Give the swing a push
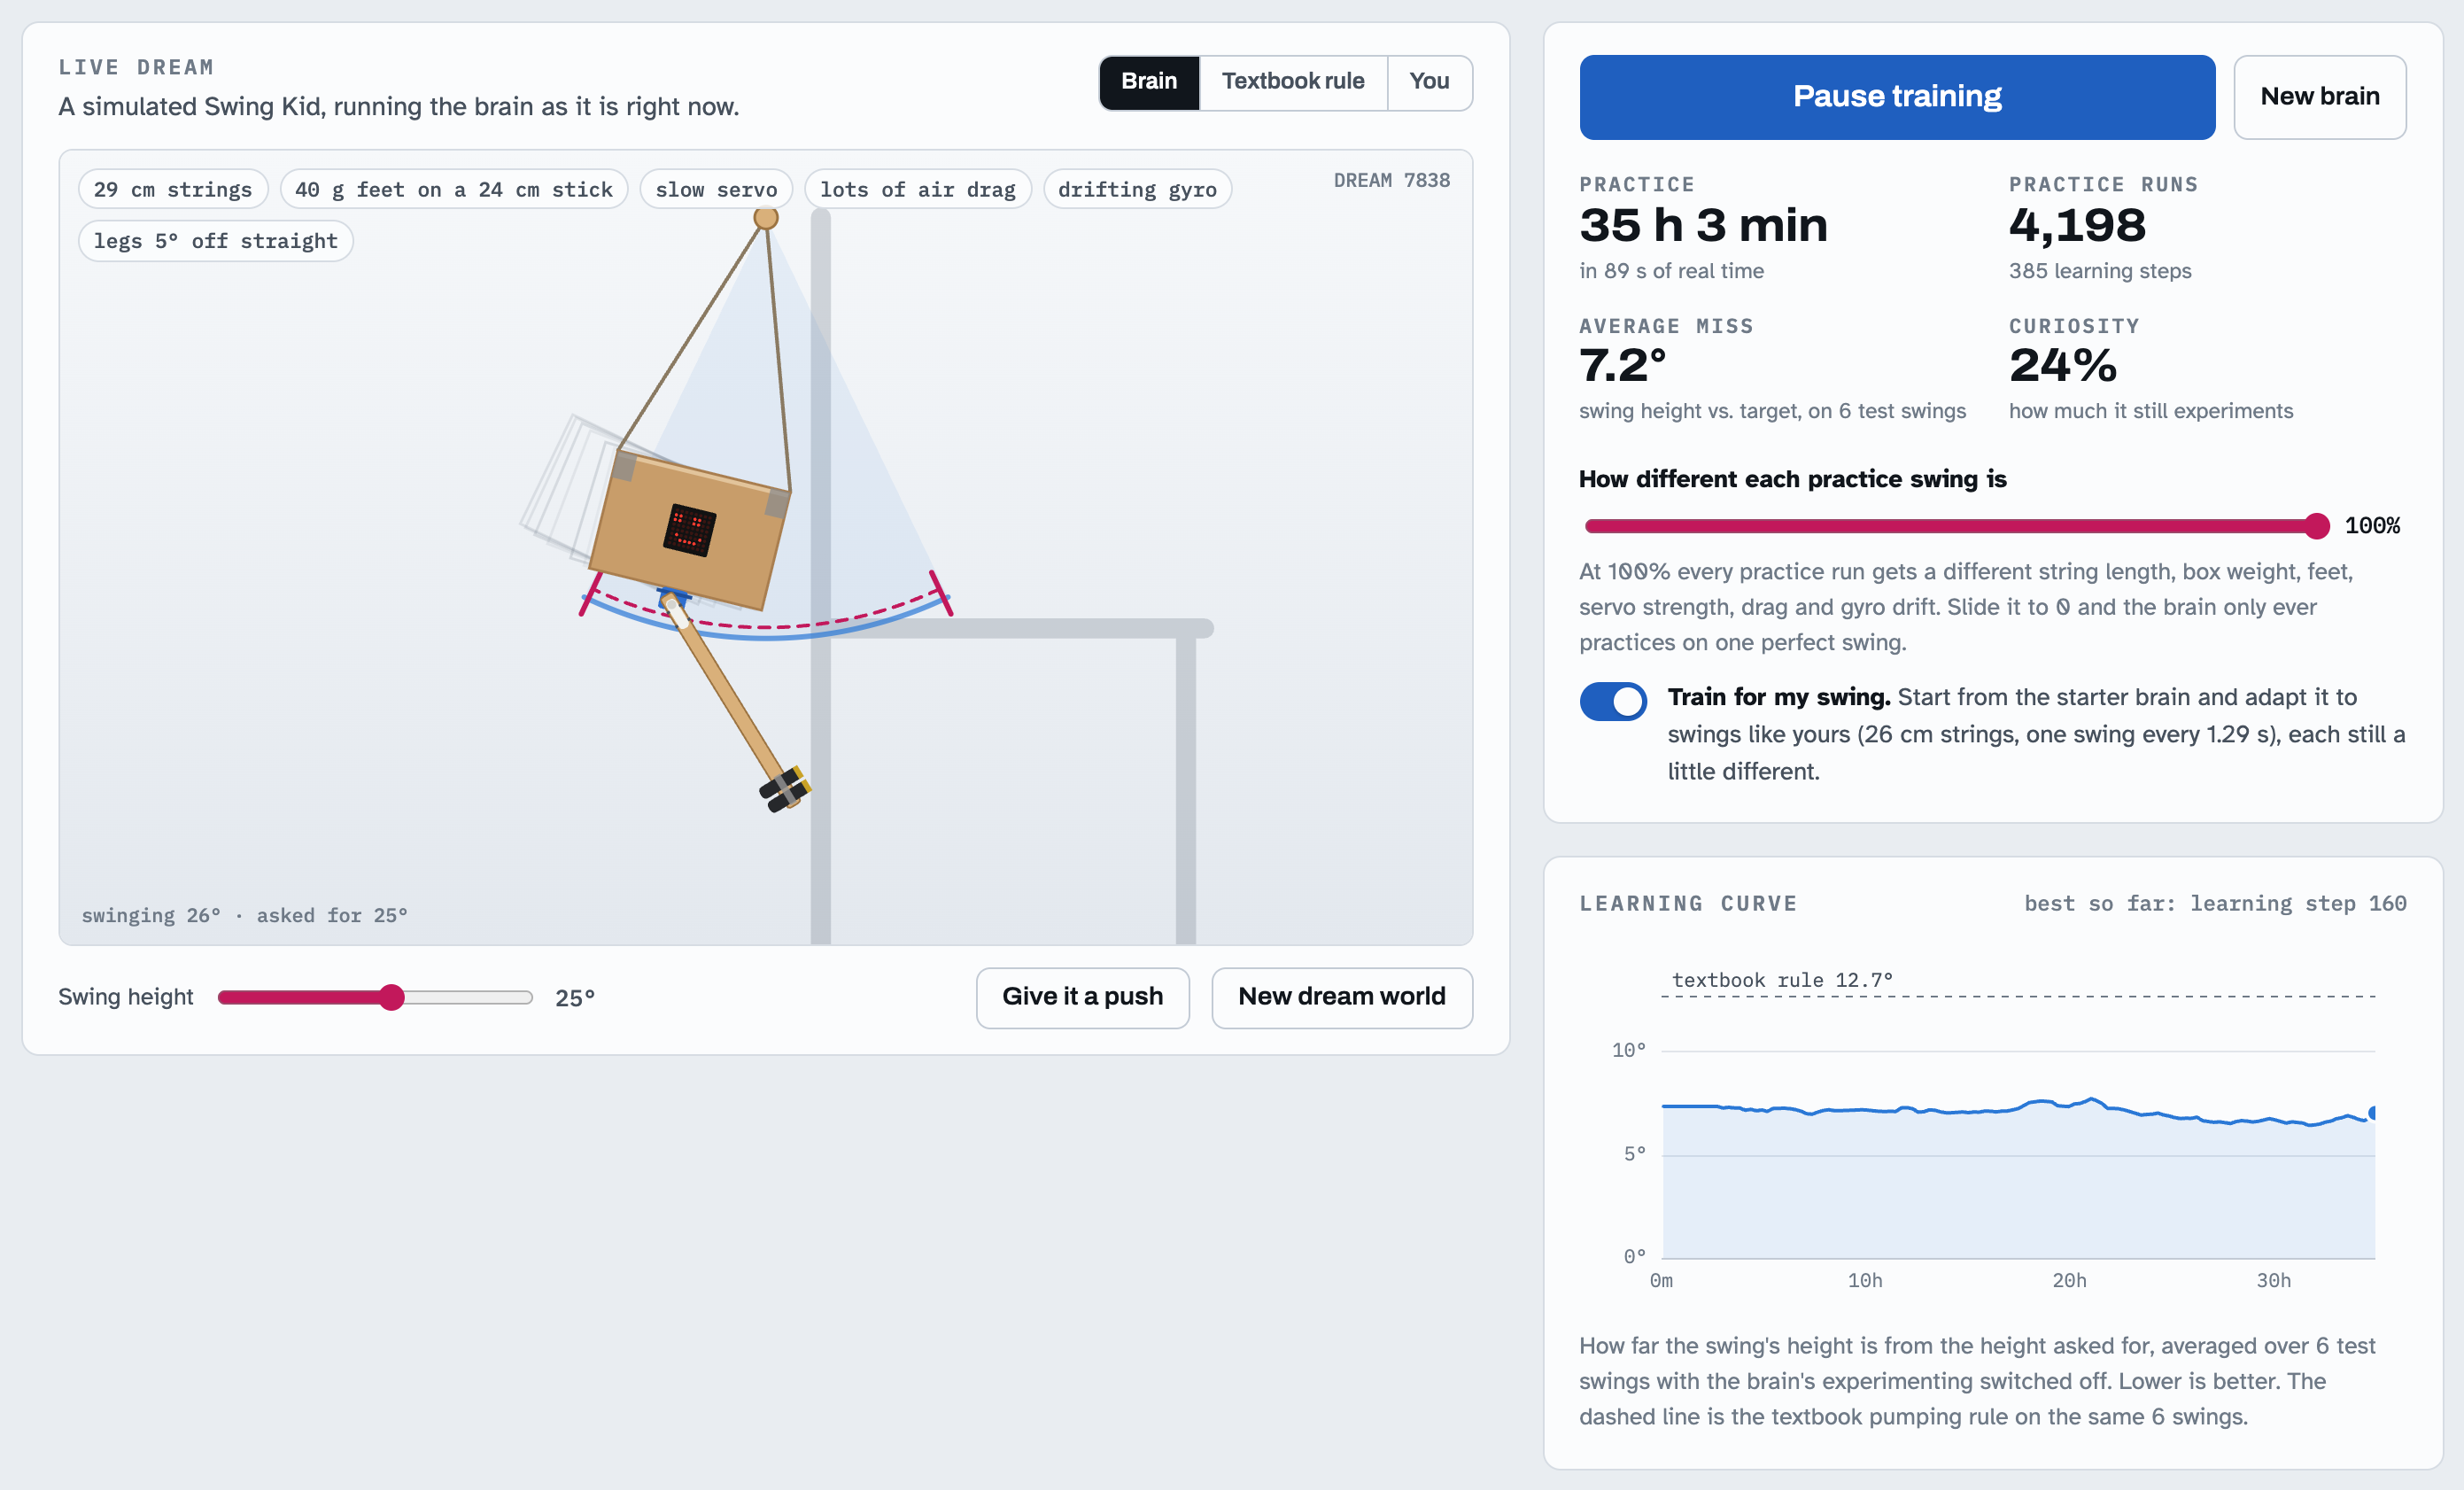The height and width of the screenshot is (1490, 2464). pos(1082,997)
